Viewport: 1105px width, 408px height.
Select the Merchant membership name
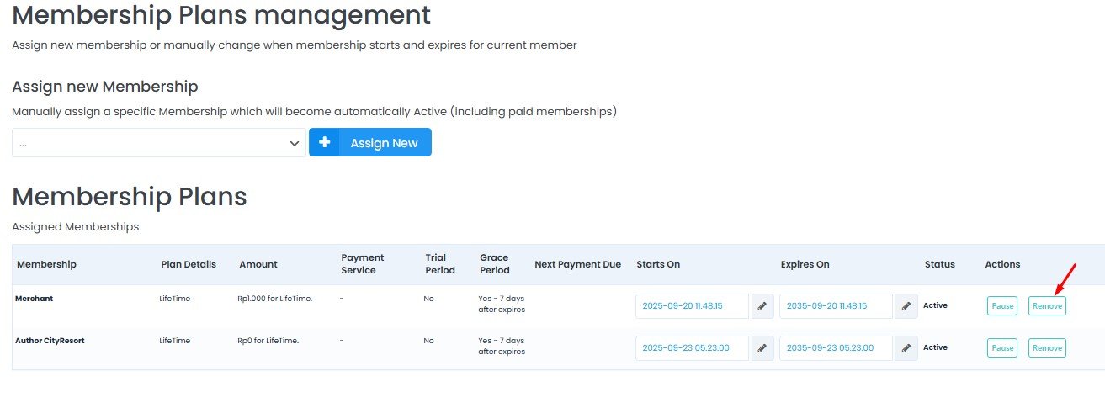coord(35,299)
